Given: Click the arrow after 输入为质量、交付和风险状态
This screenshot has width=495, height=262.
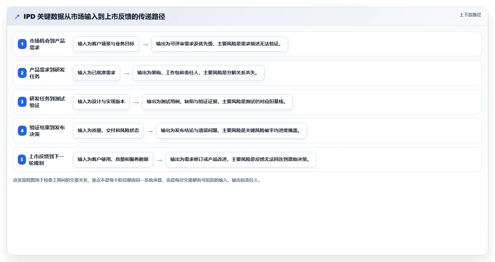Looking at the screenshot, I should (x=150, y=131).
